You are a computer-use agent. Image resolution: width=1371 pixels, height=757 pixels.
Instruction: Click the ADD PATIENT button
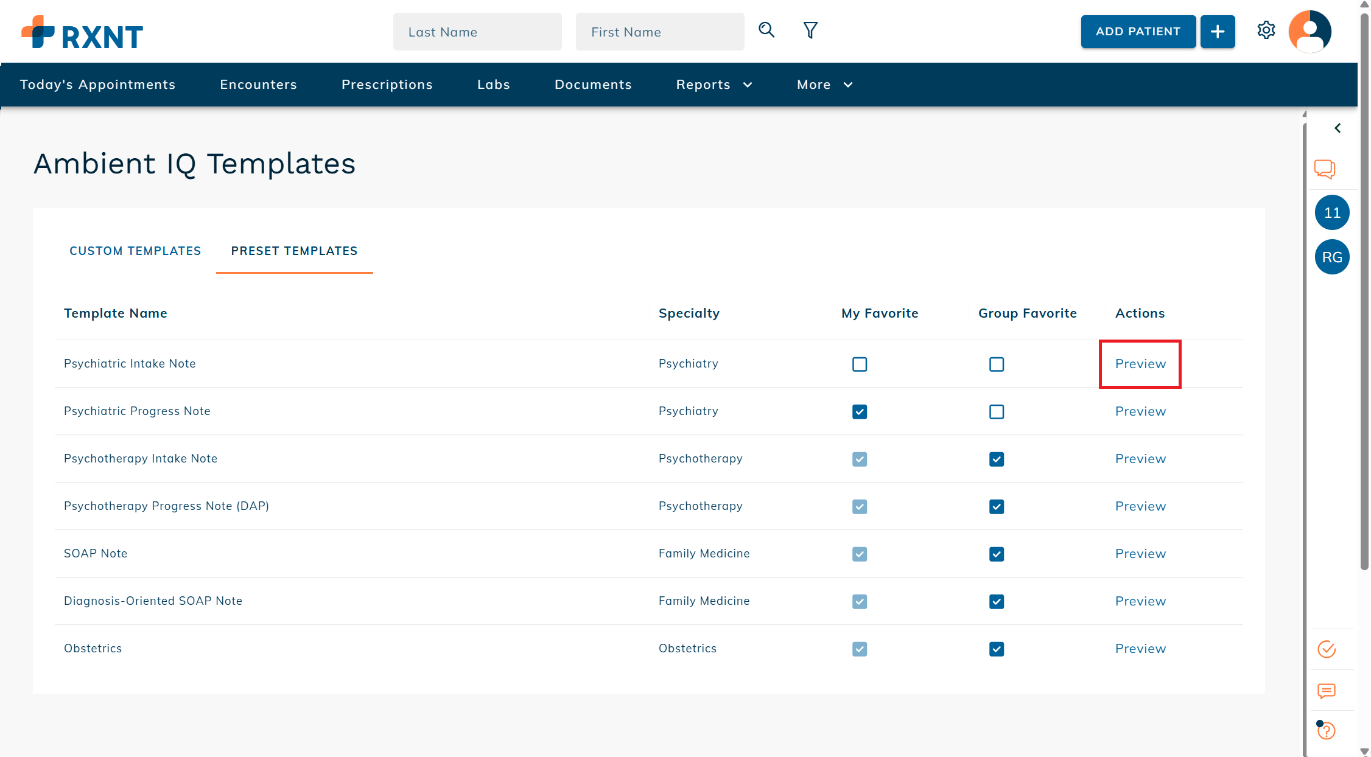click(x=1138, y=32)
